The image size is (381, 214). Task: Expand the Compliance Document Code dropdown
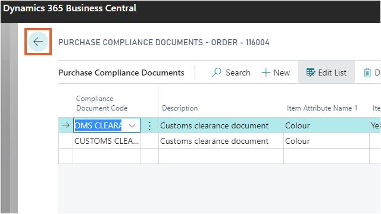pos(132,125)
